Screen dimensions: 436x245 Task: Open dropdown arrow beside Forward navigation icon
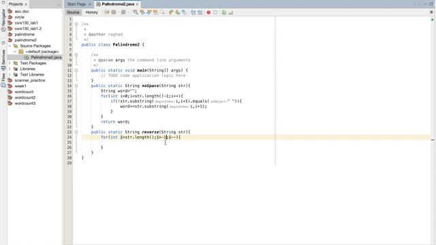pyautogui.click(x=128, y=12)
